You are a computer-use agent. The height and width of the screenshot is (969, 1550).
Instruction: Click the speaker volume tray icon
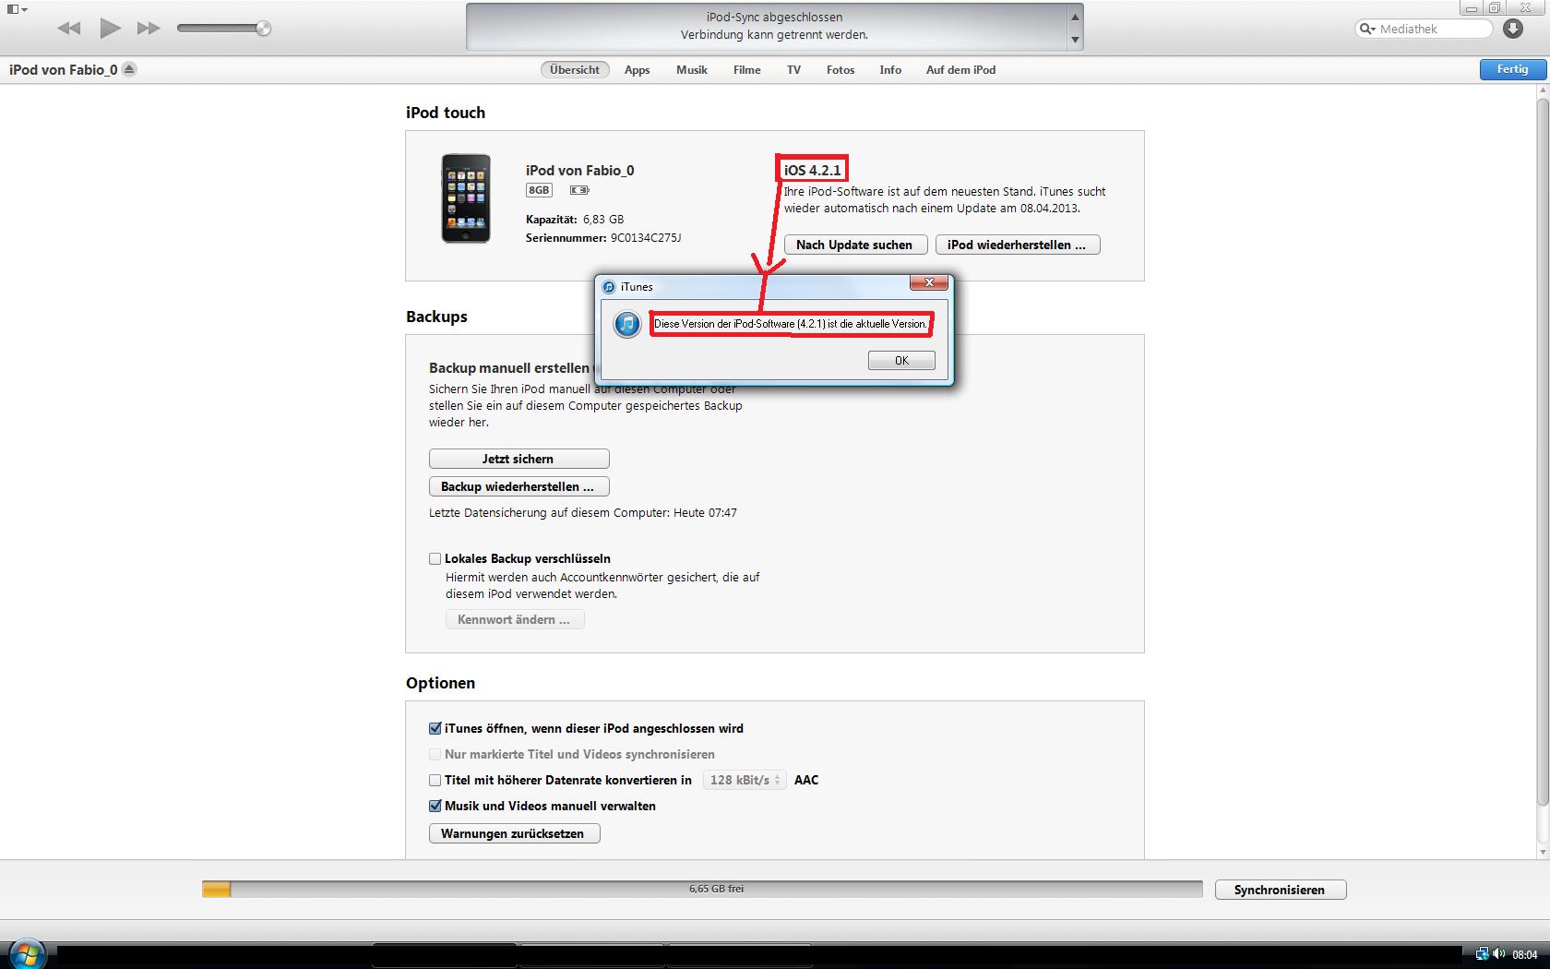click(x=1498, y=954)
